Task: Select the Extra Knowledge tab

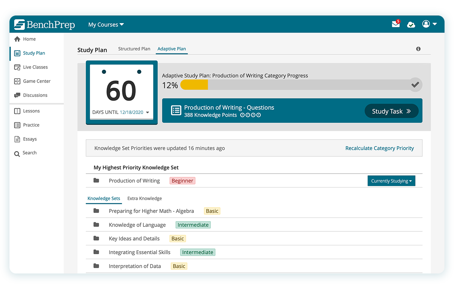Action: pos(145,198)
